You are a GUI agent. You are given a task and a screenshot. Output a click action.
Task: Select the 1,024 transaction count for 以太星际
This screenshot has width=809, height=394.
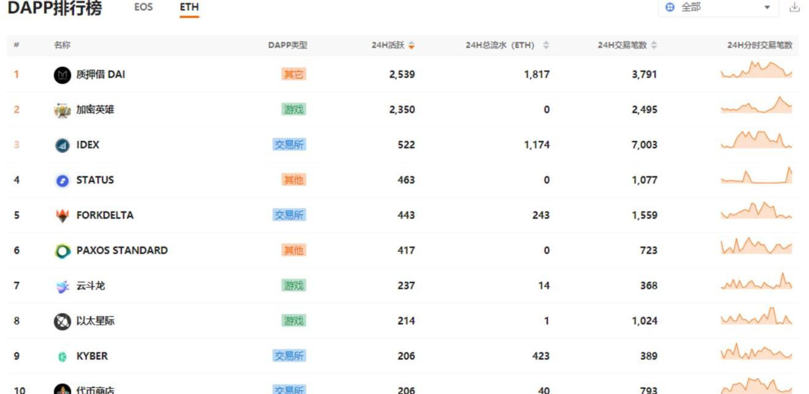(x=645, y=320)
